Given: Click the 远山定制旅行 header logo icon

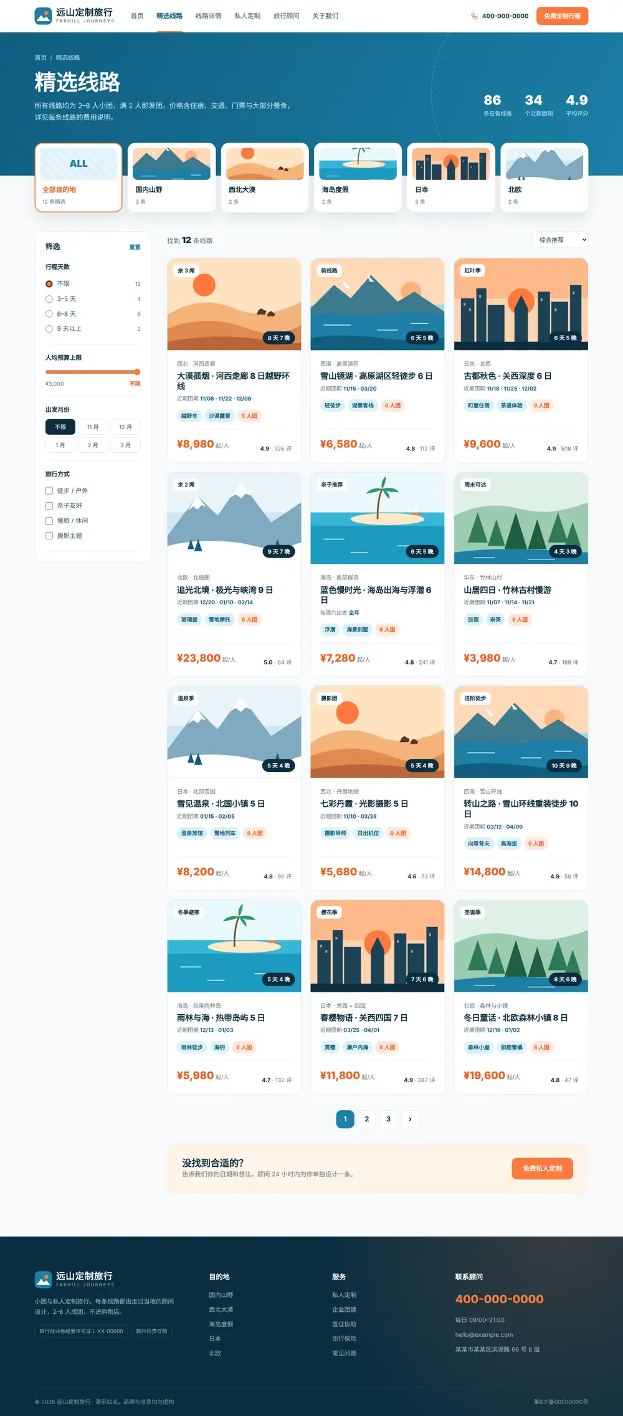Looking at the screenshot, I should point(43,16).
